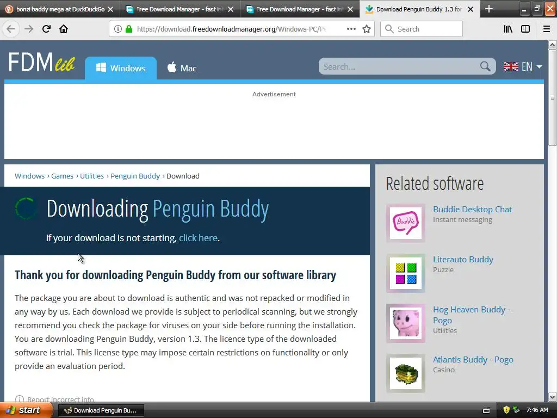This screenshot has width=557, height=418.
Task: Select the Mac platform tab
Action: pos(182,68)
